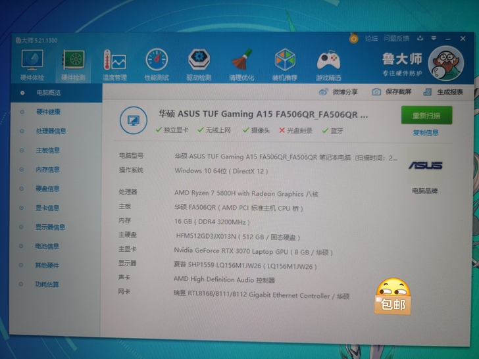The image size is (479, 359).
Task: Click 生成报表 generate report
Action: [443, 92]
